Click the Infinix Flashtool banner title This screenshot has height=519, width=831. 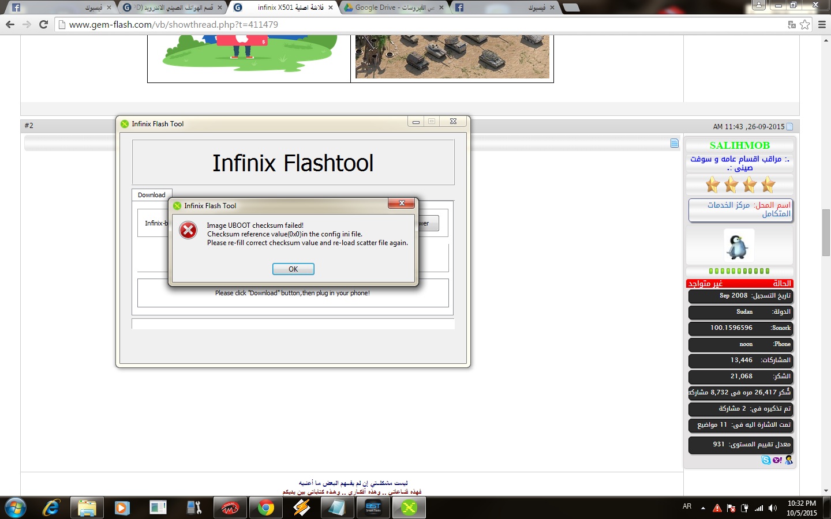[x=293, y=163]
